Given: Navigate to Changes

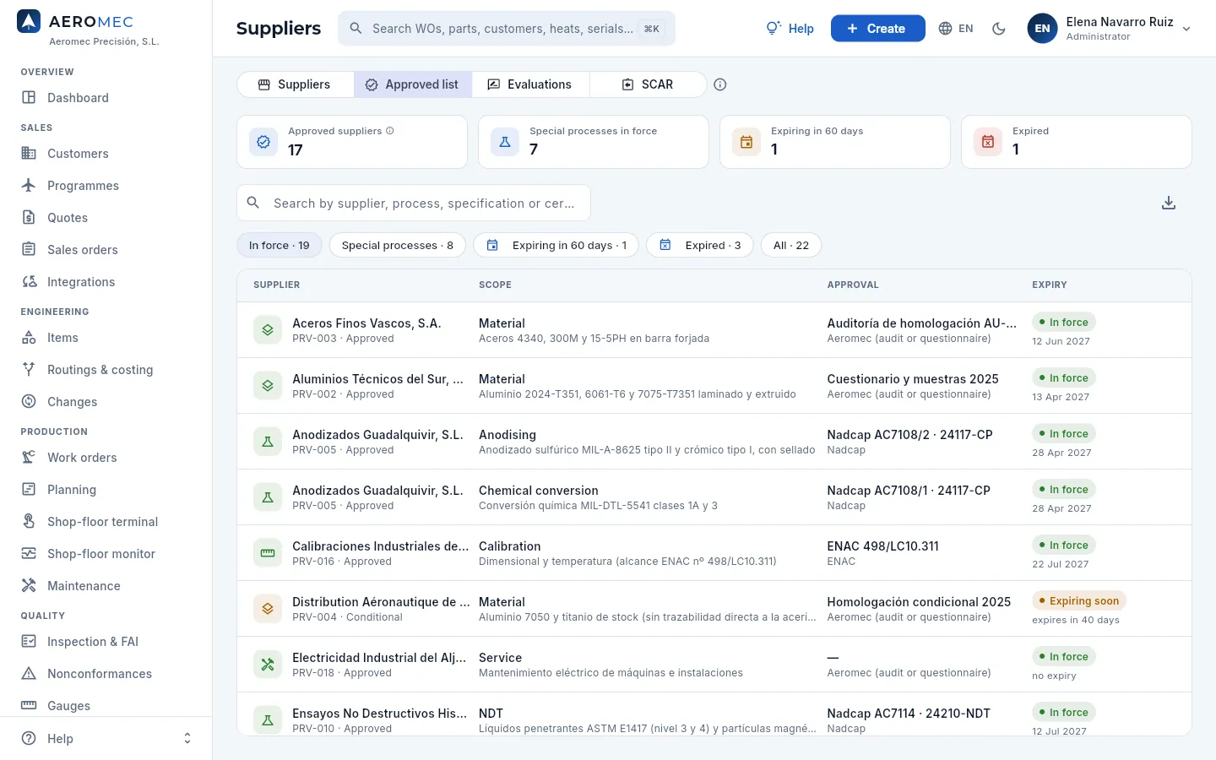Looking at the screenshot, I should [x=106, y=402].
